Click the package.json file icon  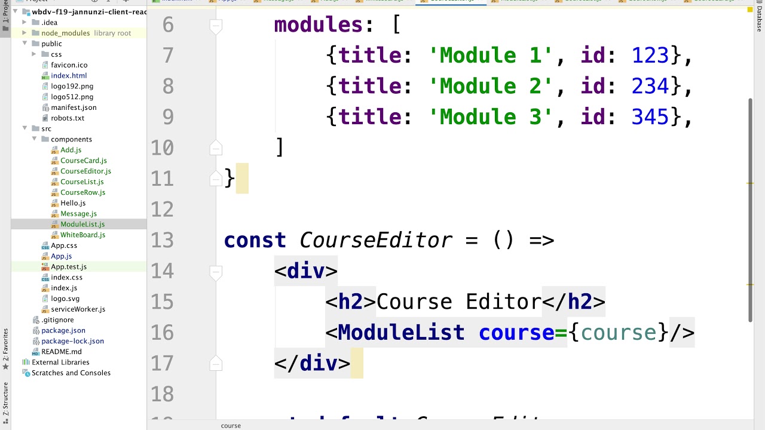pos(36,330)
